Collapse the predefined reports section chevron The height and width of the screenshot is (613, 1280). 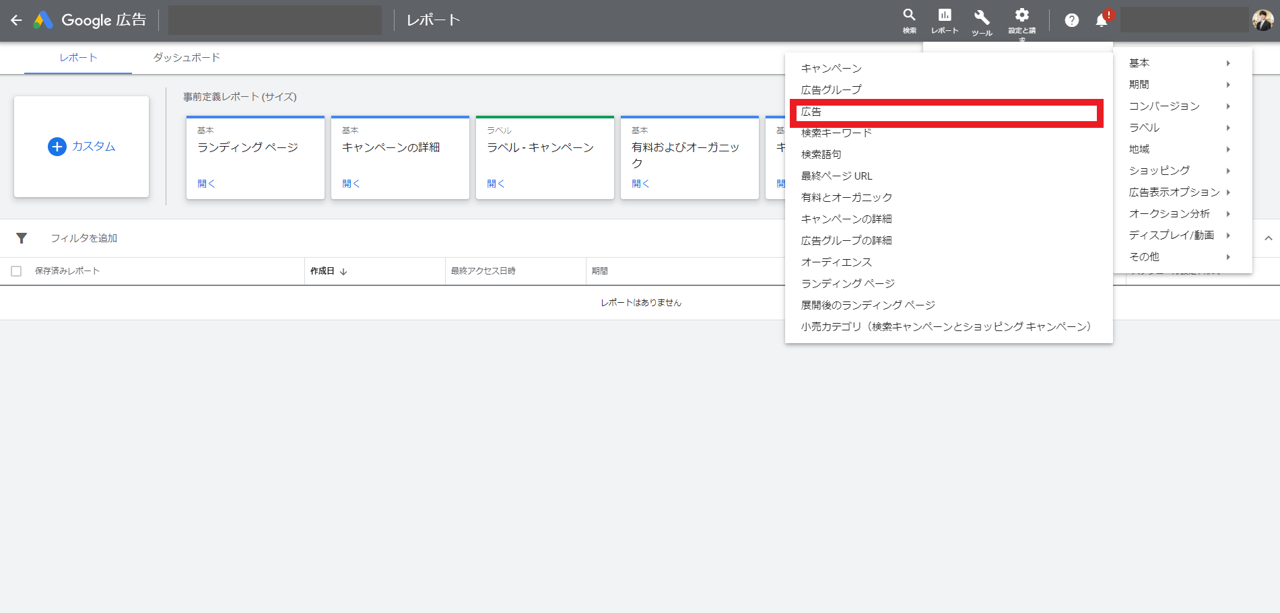(x=1269, y=238)
